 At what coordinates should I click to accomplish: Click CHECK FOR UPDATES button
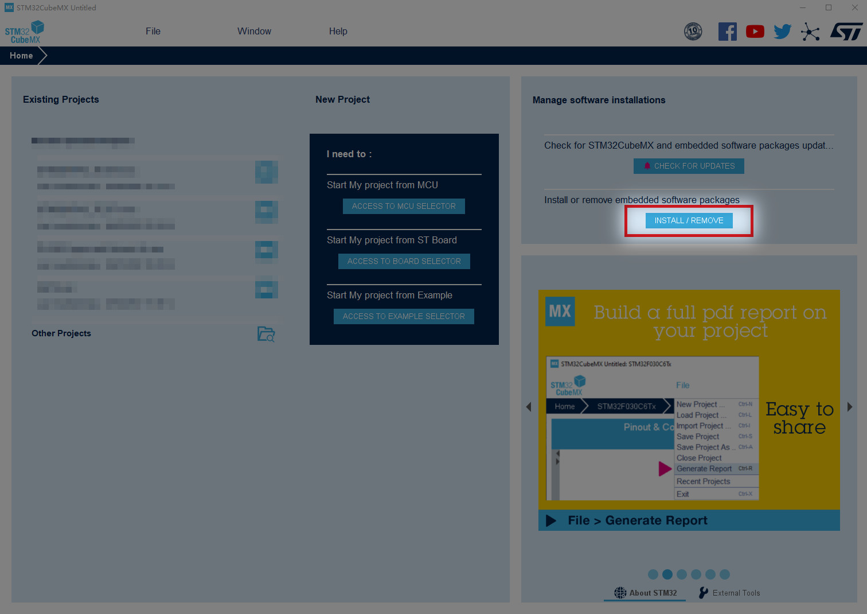(689, 166)
